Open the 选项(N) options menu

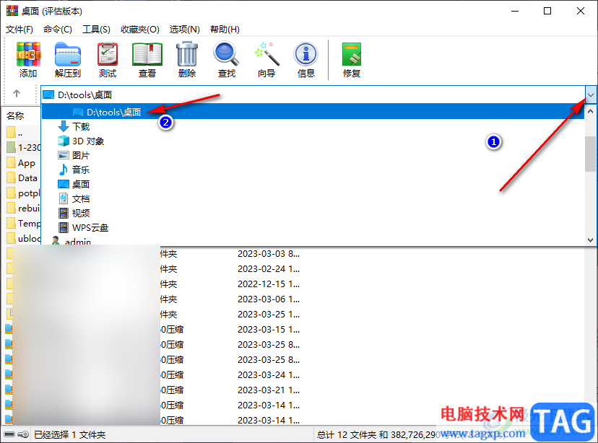click(185, 30)
